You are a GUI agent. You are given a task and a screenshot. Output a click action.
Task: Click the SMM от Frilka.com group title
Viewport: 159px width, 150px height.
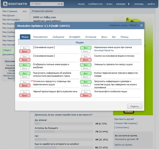44,17
